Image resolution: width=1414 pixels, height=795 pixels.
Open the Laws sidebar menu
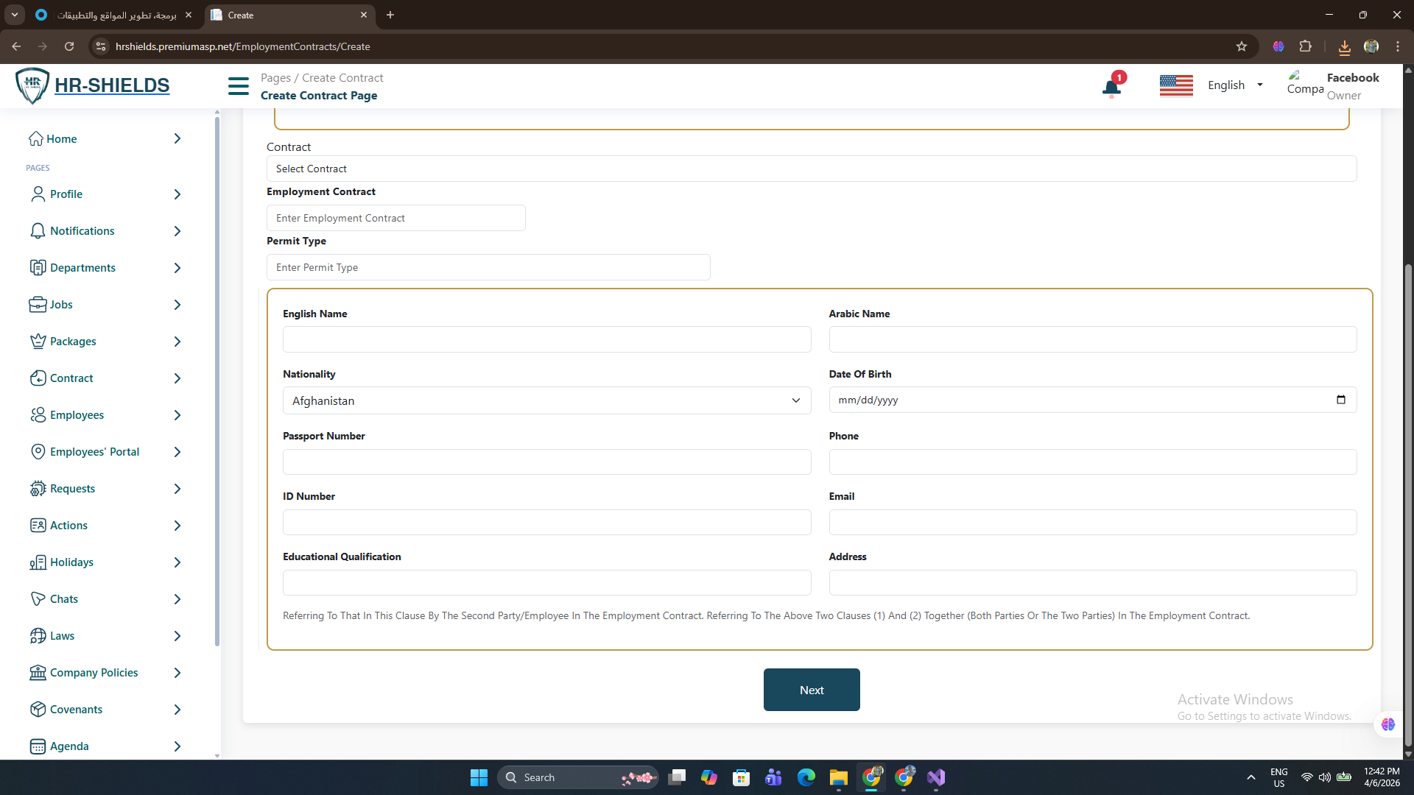(x=62, y=636)
